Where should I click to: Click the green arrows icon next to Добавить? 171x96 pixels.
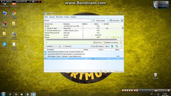pyautogui.click(x=56, y=46)
